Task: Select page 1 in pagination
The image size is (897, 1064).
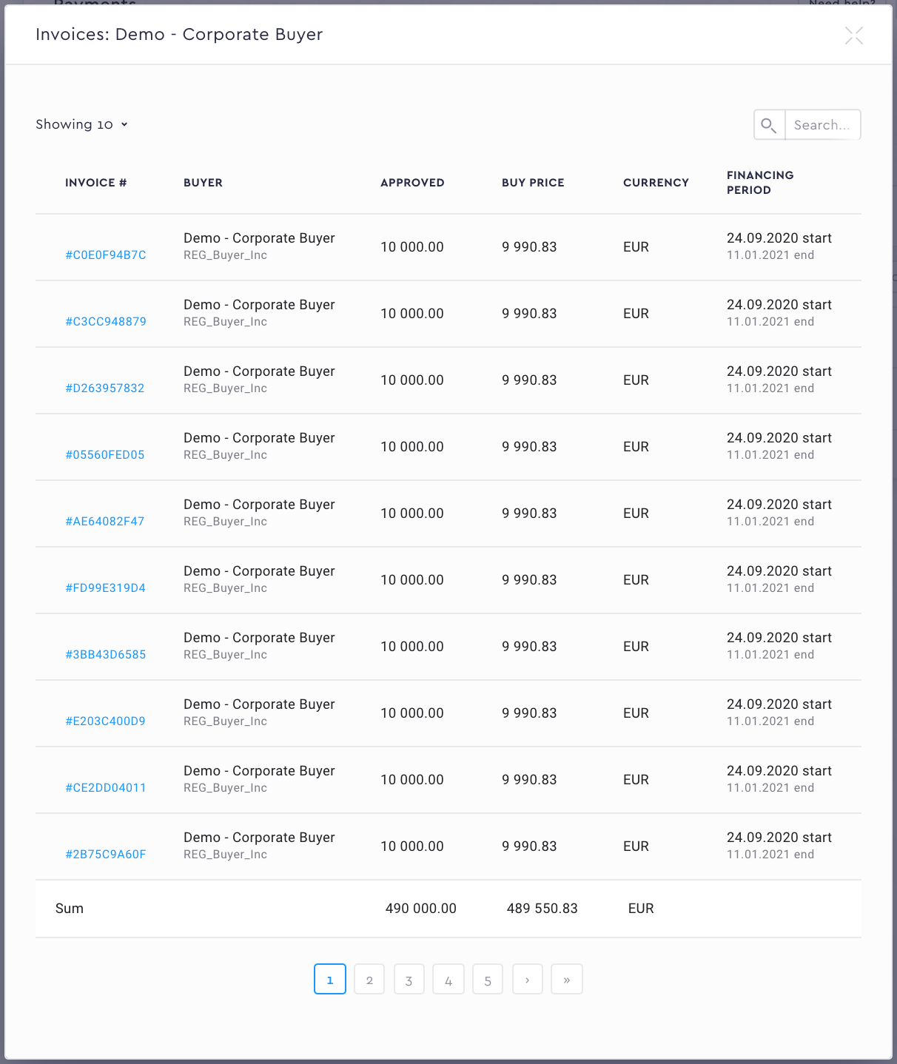Action: click(330, 980)
